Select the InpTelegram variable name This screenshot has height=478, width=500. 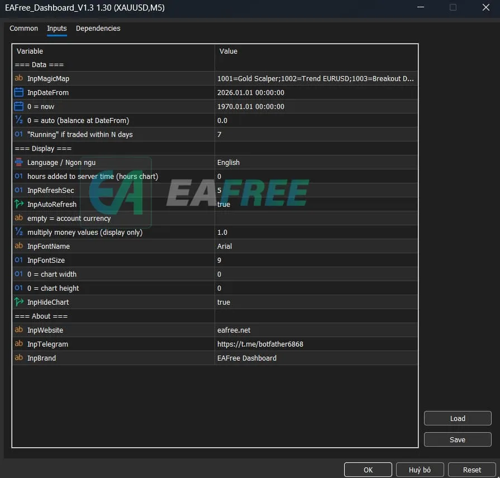coord(48,344)
